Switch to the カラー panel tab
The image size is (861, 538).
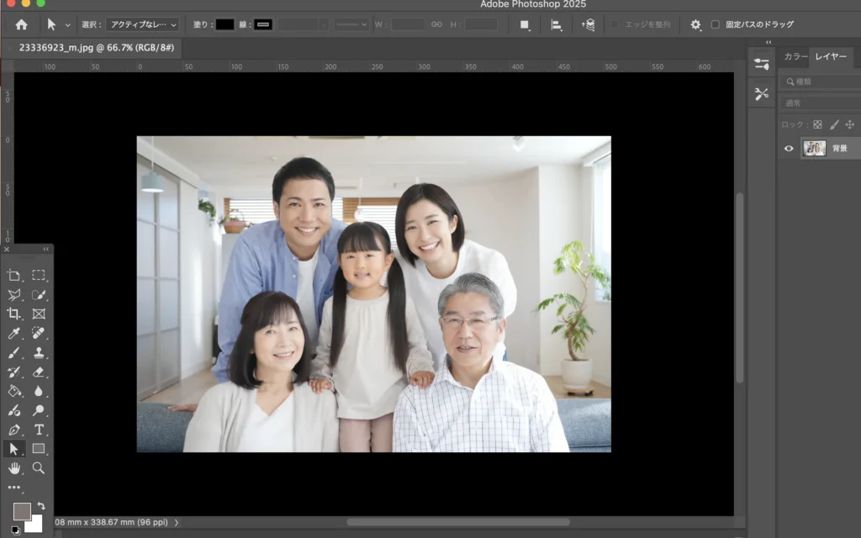tap(795, 56)
